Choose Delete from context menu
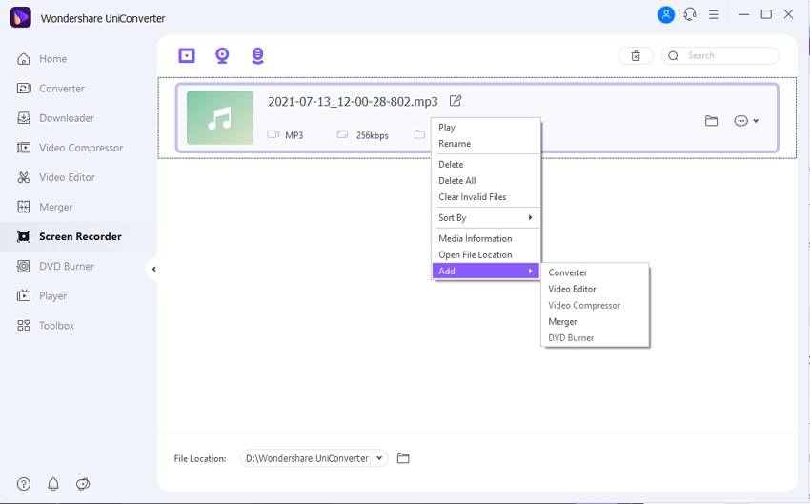Image resolution: width=810 pixels, height=504 pixels. [486, 164]
